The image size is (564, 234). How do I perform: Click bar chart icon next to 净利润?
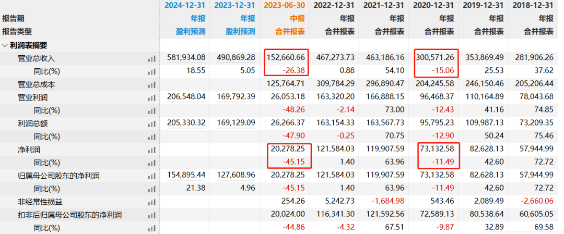tap(152, 150)
